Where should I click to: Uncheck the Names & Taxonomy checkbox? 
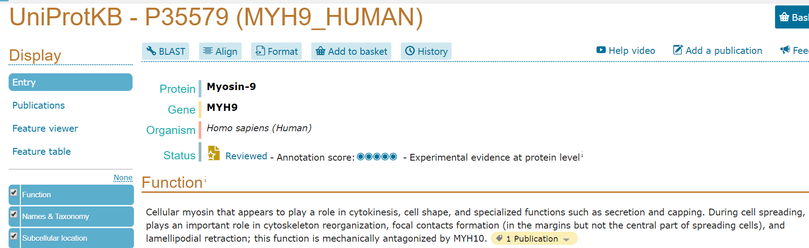(14, 215)
